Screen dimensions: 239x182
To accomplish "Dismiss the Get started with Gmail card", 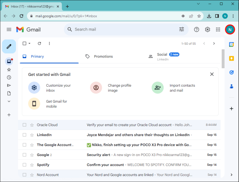I will [x=212, y=74].
